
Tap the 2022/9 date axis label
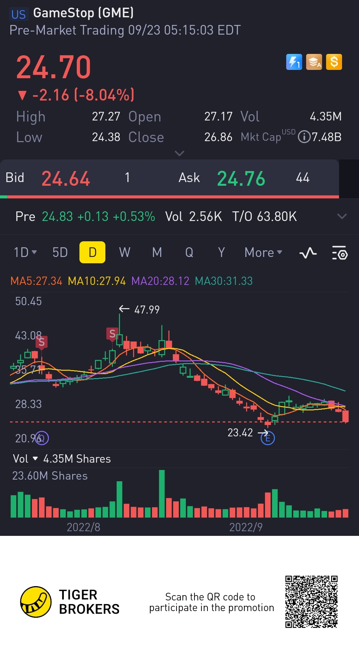(246, 527)
